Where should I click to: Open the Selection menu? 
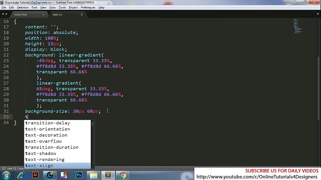click(23, 7)
